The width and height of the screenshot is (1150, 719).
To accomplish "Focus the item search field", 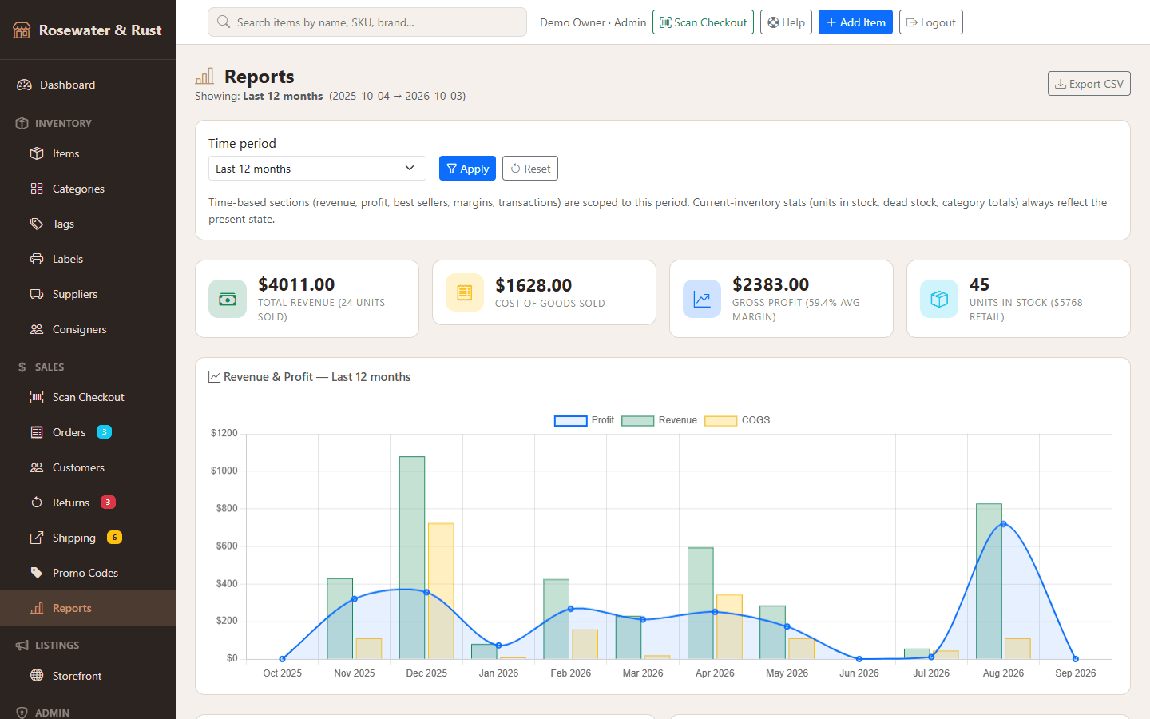I will (367, 22).
